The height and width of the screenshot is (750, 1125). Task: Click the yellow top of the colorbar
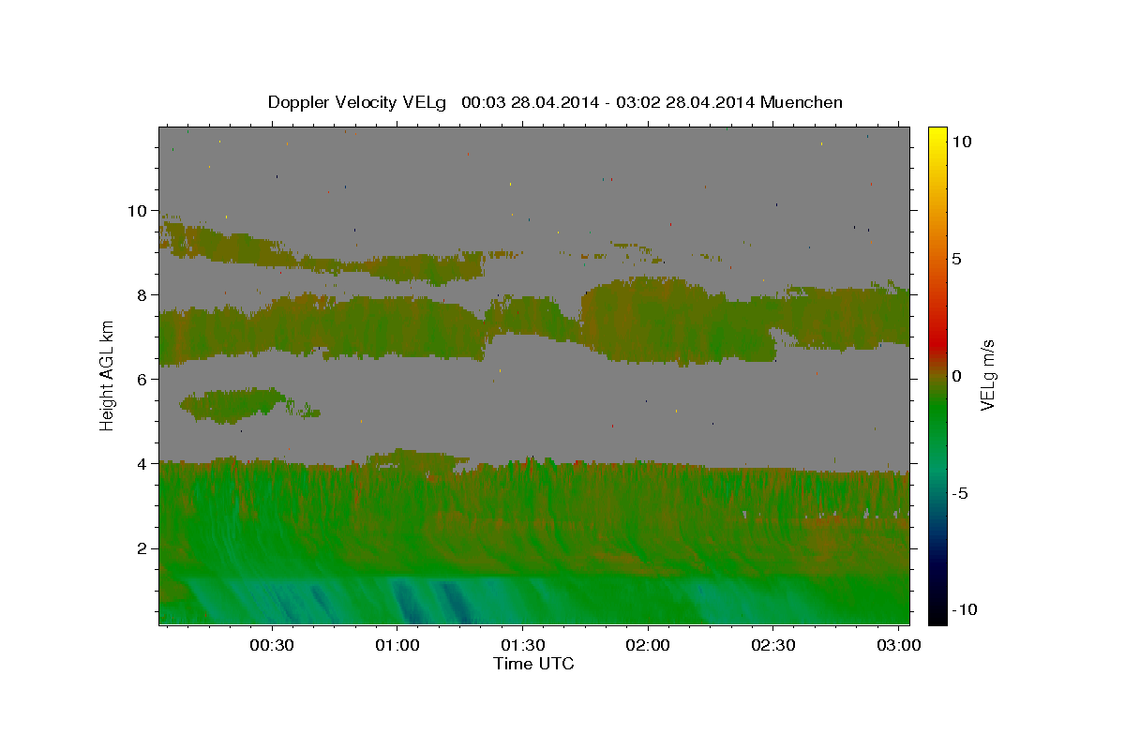click(x=937, y=133)
